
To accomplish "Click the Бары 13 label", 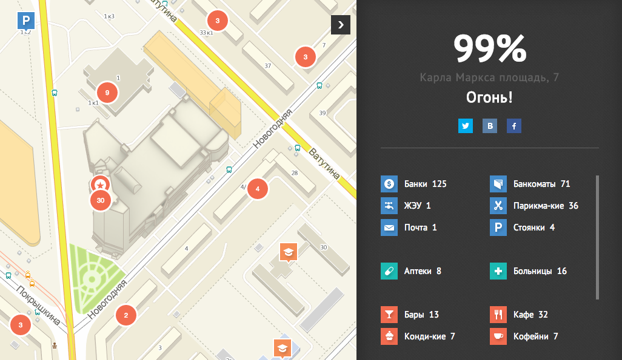I will coord(421,315).
